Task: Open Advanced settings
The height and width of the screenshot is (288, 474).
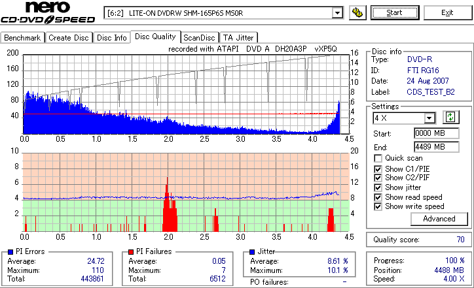Action: click(x=439, y=219)
